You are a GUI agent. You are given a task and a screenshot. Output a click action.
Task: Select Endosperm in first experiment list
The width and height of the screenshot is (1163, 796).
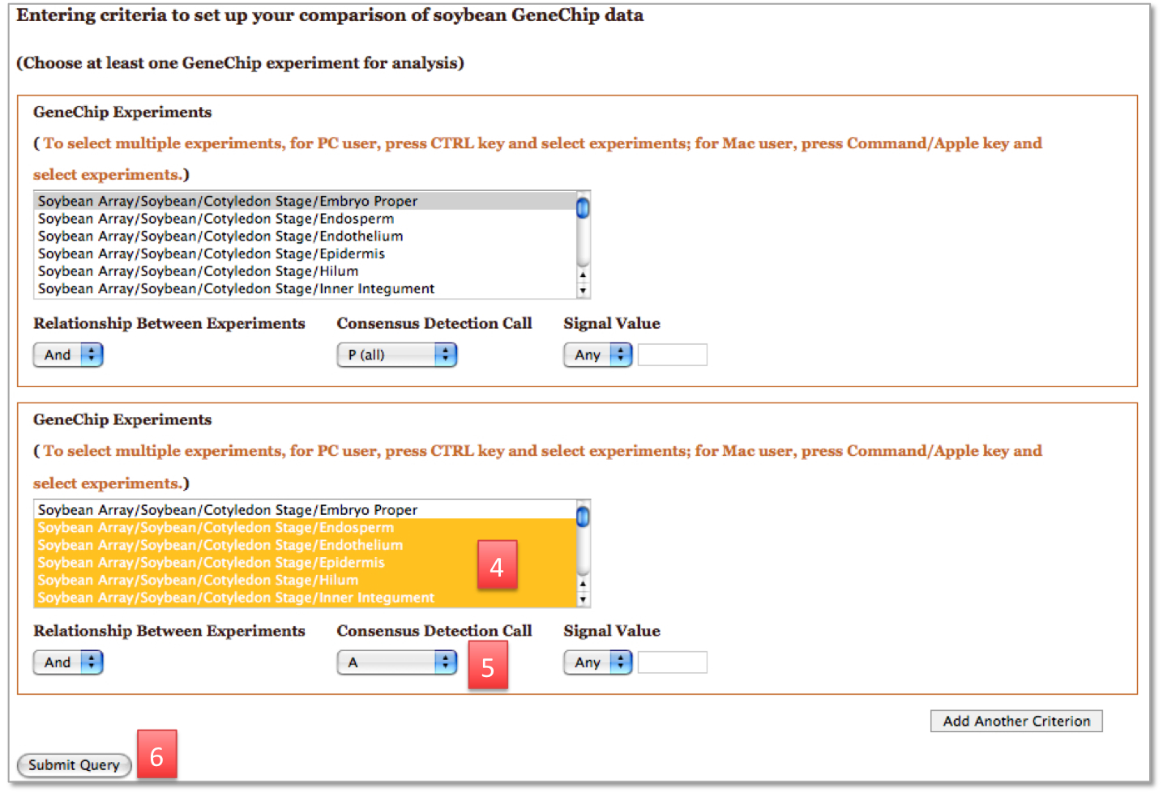(x=305, y=219)
